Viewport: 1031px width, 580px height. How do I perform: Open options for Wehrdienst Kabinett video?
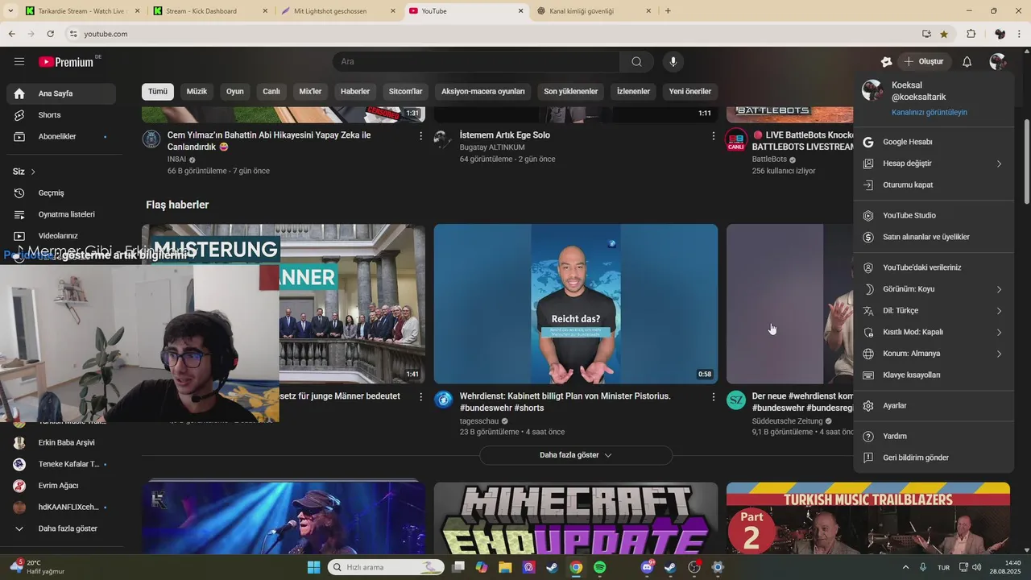point(713,397)
